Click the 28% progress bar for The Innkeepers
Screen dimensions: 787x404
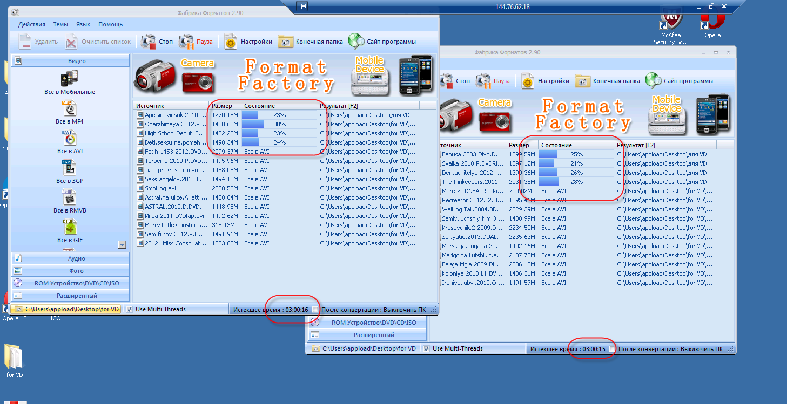576,182
